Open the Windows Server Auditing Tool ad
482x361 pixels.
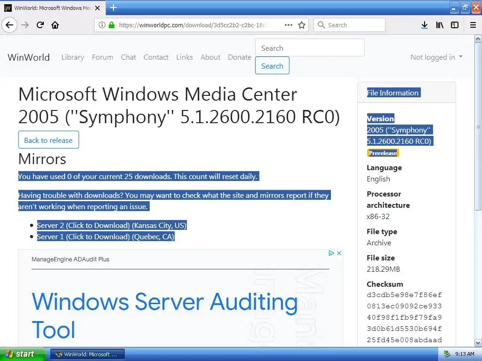tap(165, 315)
